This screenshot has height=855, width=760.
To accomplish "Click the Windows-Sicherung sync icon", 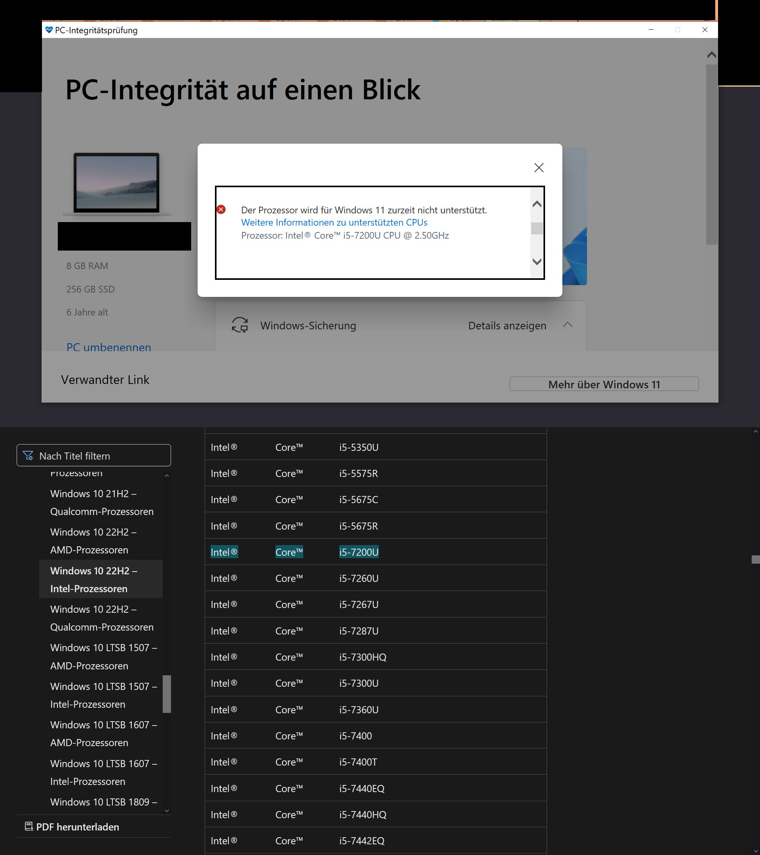I will click(239, 325).
